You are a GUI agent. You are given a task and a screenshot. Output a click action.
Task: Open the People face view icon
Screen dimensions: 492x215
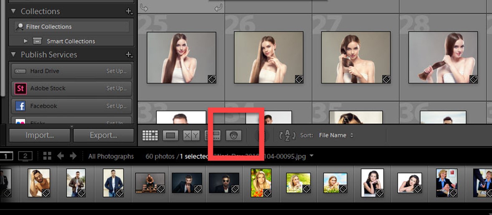233,135
